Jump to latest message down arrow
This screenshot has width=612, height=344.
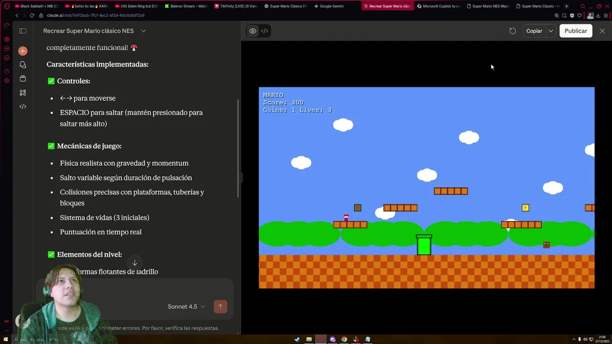[135, 263]
